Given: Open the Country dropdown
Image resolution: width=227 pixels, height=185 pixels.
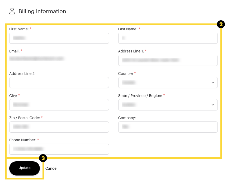Looking at the screenshot, I should click(168, 82).
